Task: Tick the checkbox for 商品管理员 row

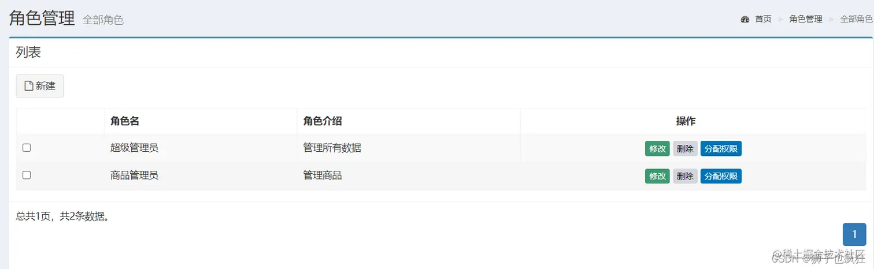Action: click(x=27, y=175)
